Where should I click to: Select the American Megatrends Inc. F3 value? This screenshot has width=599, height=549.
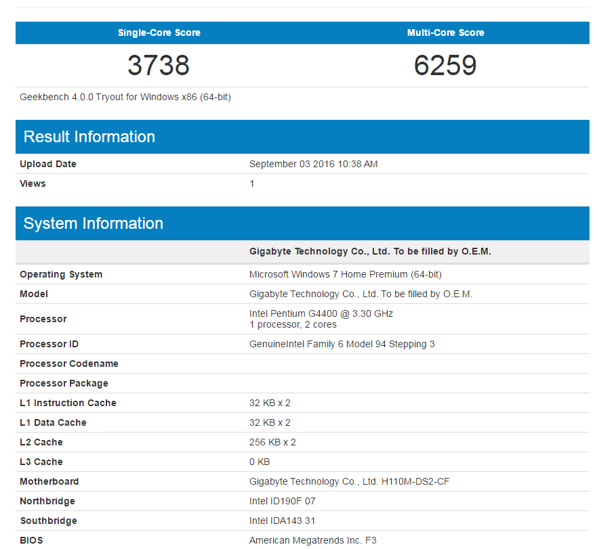tap(313, 541)
